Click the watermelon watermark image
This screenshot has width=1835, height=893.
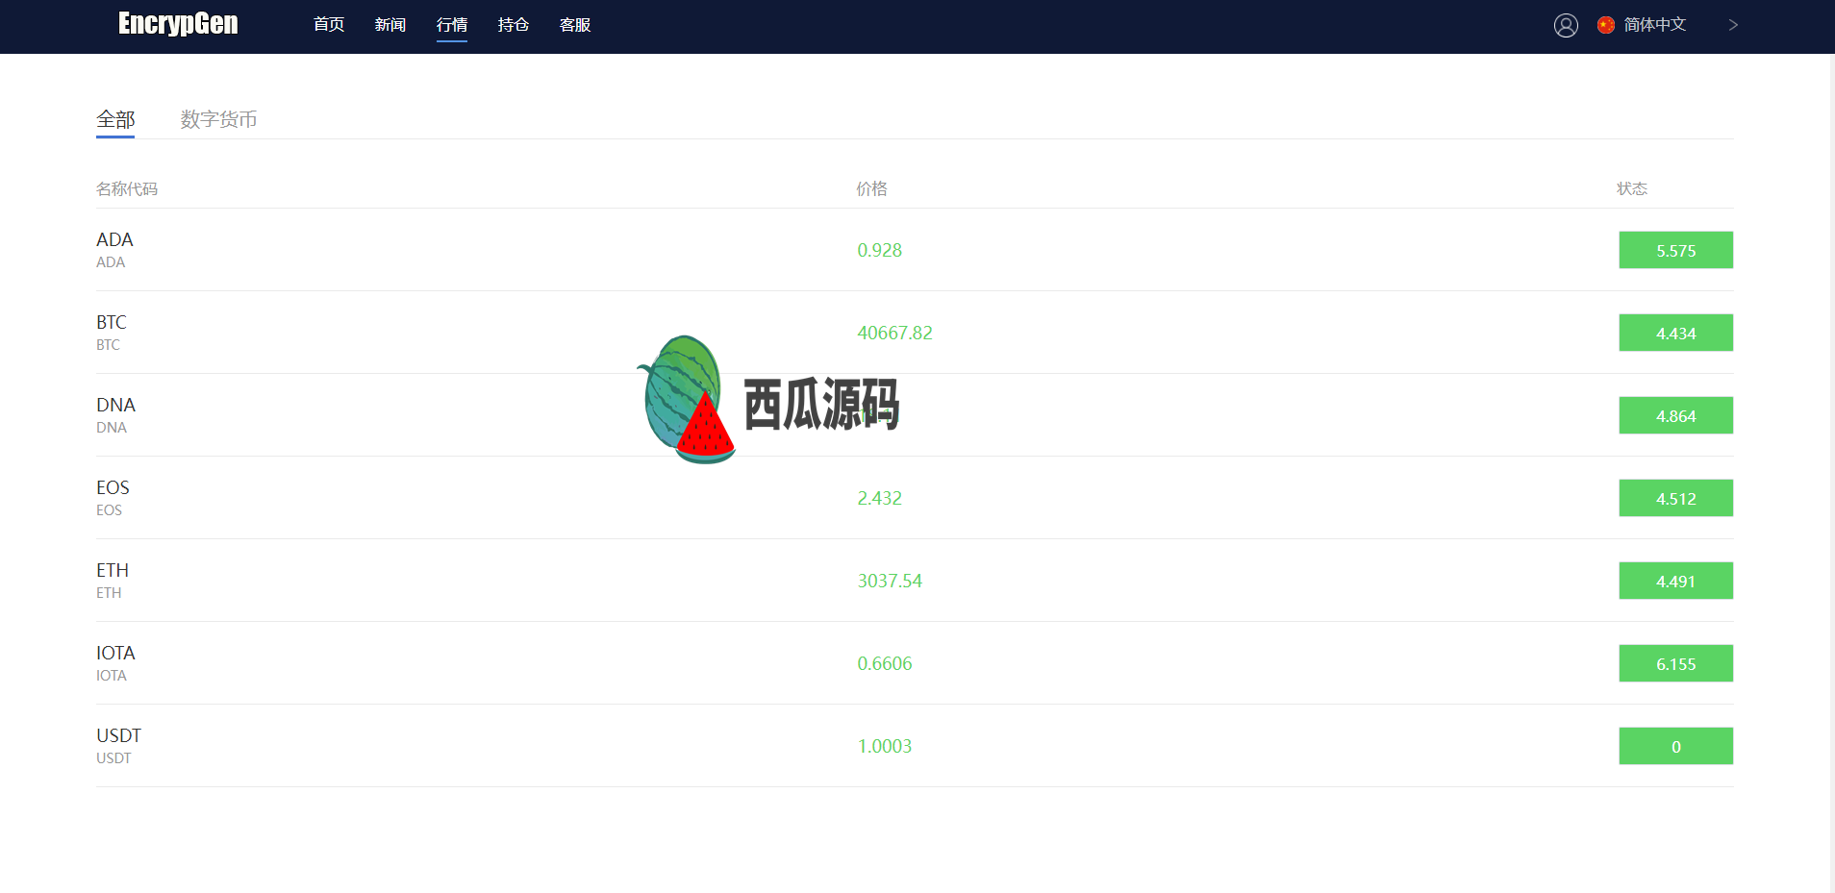(687, 400)
